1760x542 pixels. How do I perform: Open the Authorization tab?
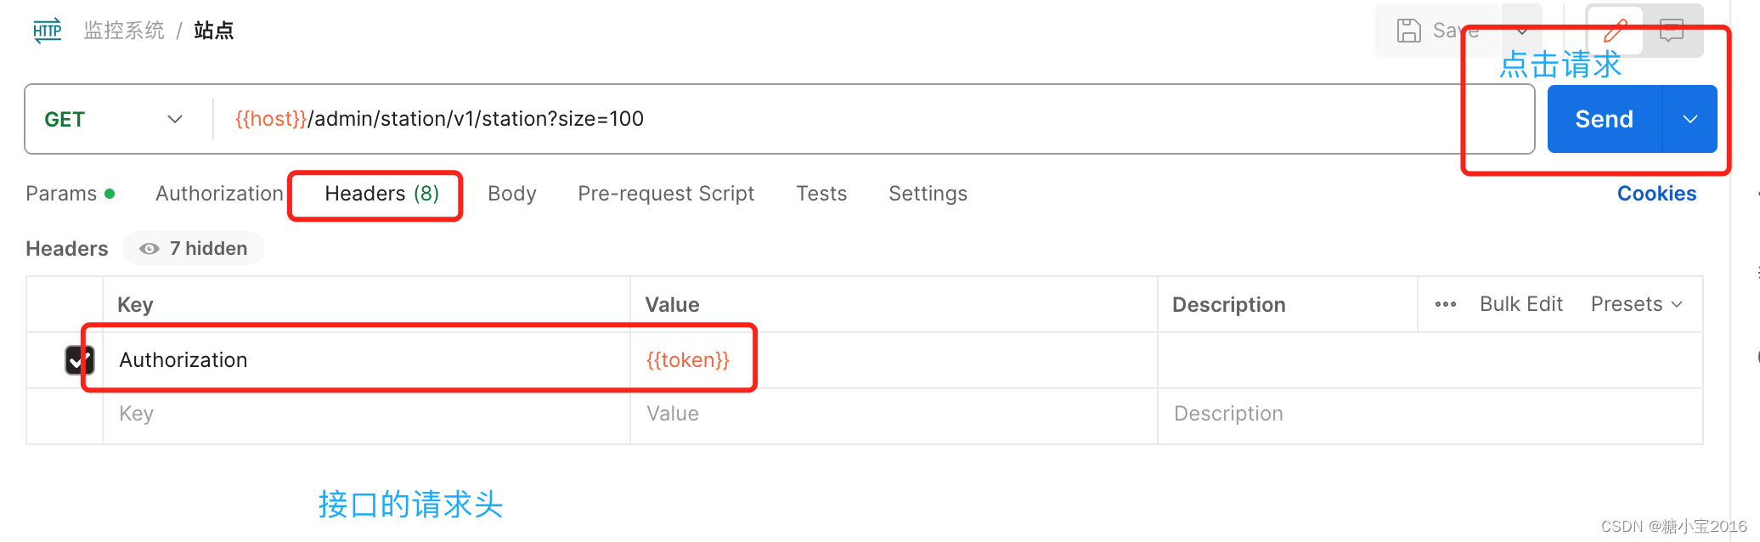[219, 194]
